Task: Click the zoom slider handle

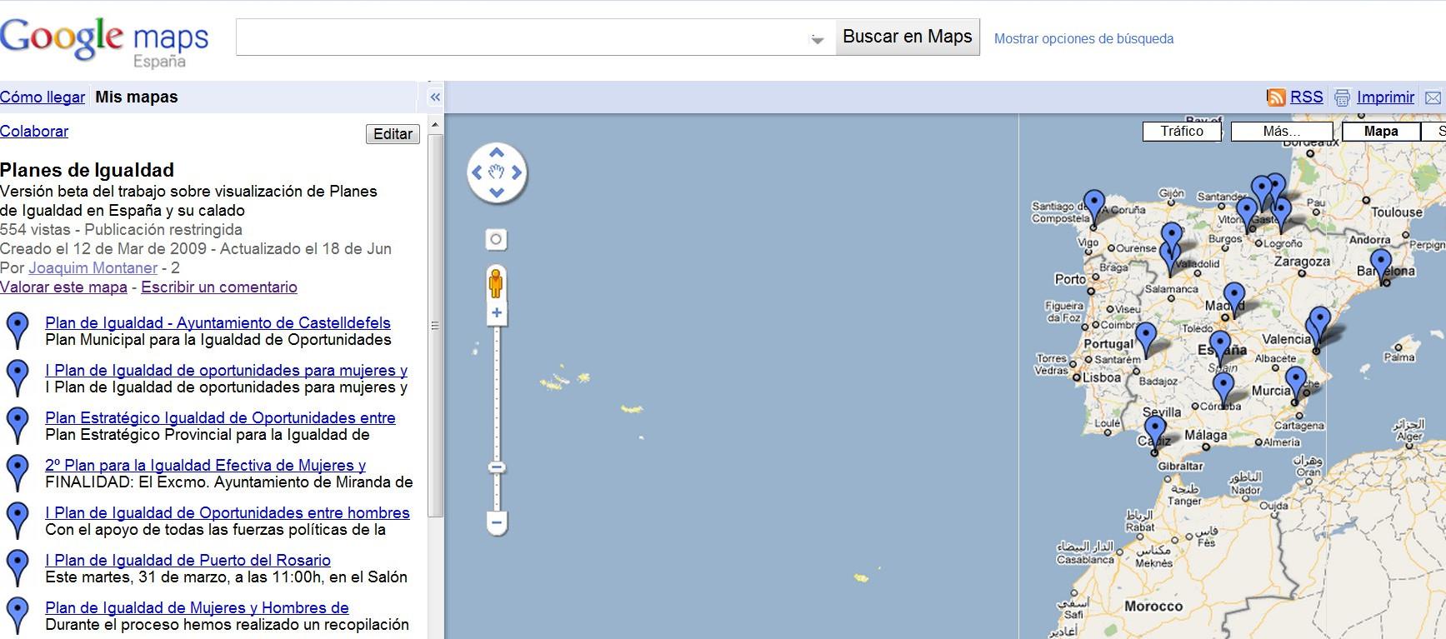Action: click(497, 467)
